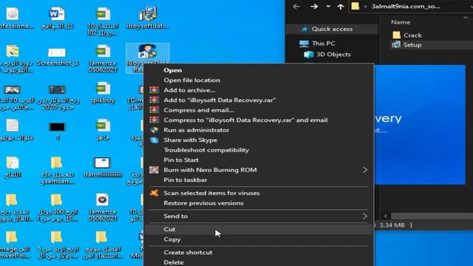473x266 pixels.
Task: Click Open in the context menu
Action: coord(172,70)
